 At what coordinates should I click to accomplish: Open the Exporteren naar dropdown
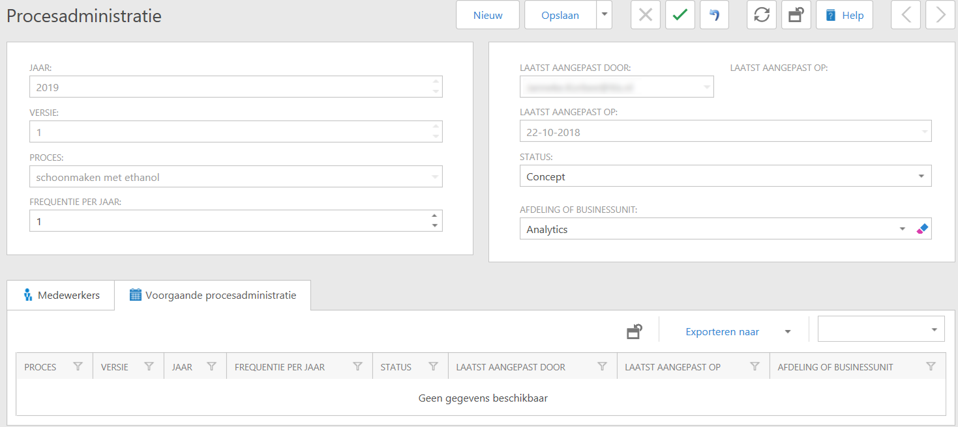click(x=787, y=332)
